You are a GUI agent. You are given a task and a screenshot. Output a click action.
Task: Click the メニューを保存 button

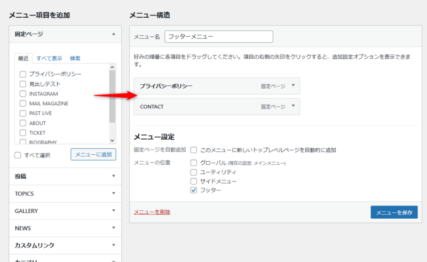394,212
